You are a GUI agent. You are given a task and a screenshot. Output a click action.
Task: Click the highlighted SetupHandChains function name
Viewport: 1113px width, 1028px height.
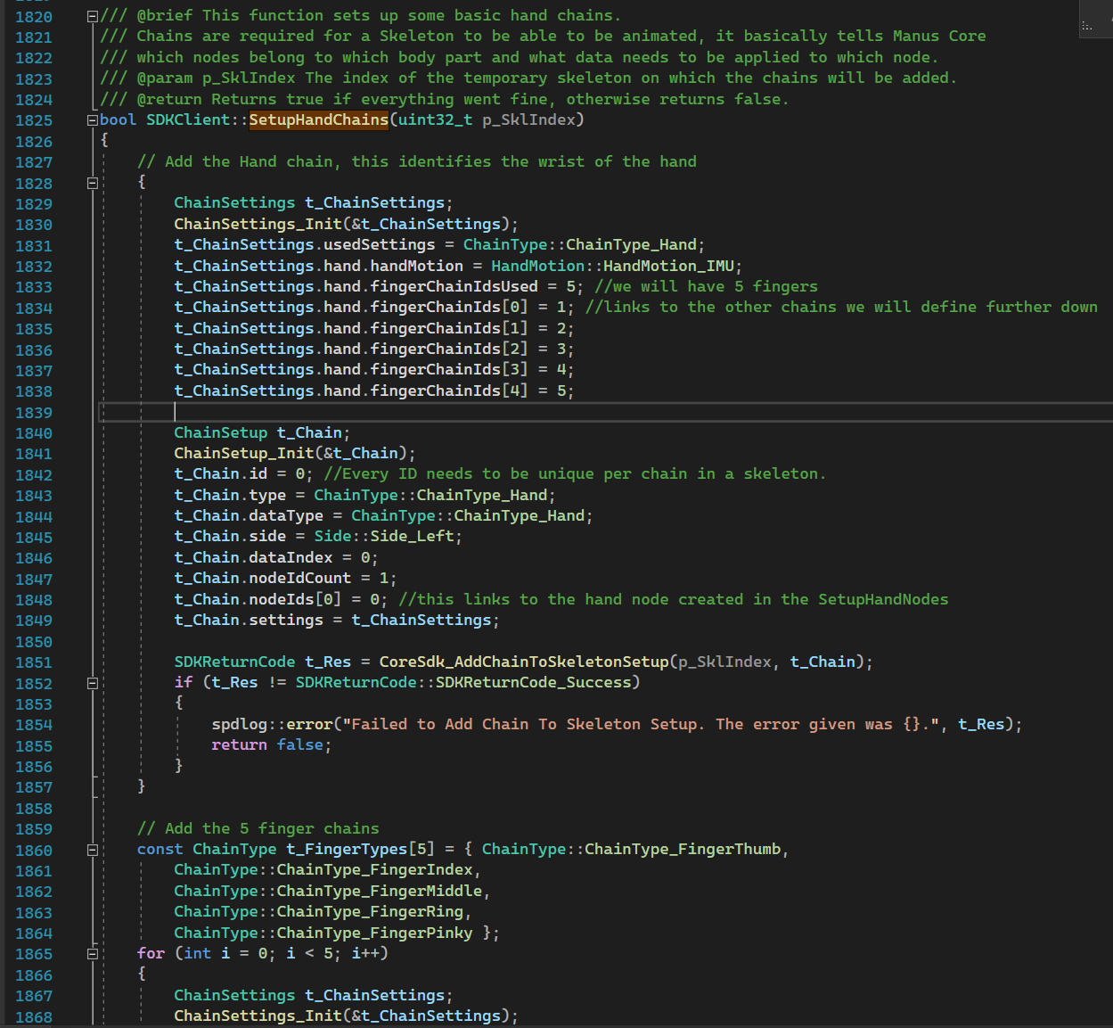point(318,119)
